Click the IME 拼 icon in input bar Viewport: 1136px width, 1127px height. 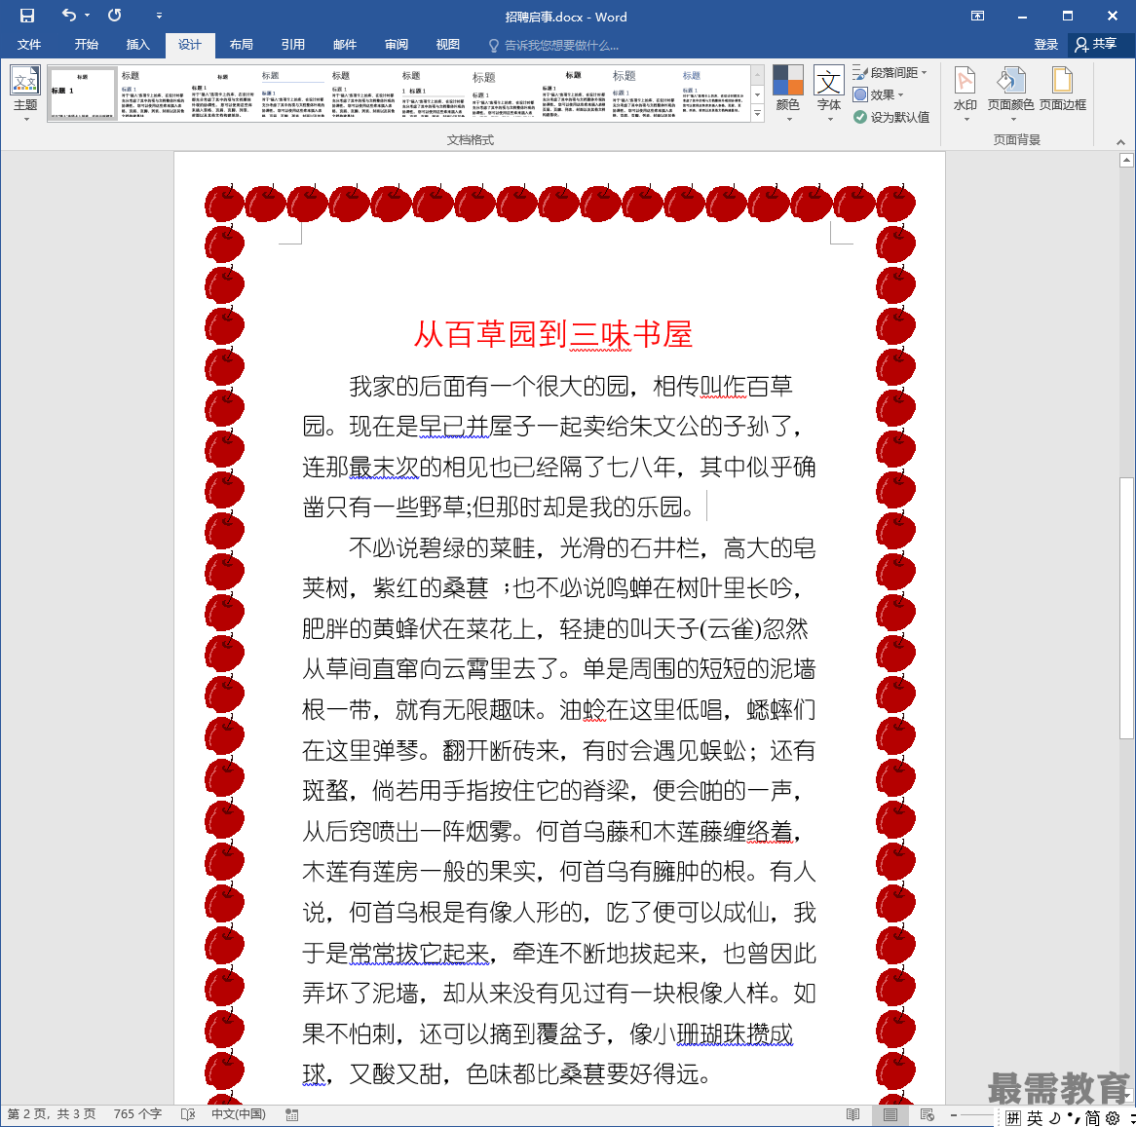click(x=1013, y=1118)
